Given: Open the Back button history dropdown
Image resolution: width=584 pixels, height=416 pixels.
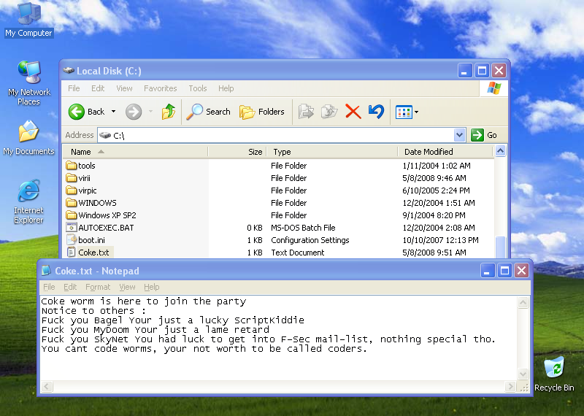Looking at the screenshot, I should (x=114, y=112).
